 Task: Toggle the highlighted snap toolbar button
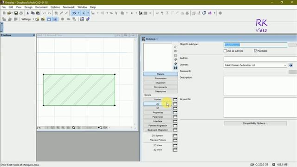(x=84, y=13)
